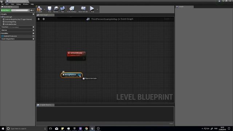
Task: Open the View menu
Action: 12,4
